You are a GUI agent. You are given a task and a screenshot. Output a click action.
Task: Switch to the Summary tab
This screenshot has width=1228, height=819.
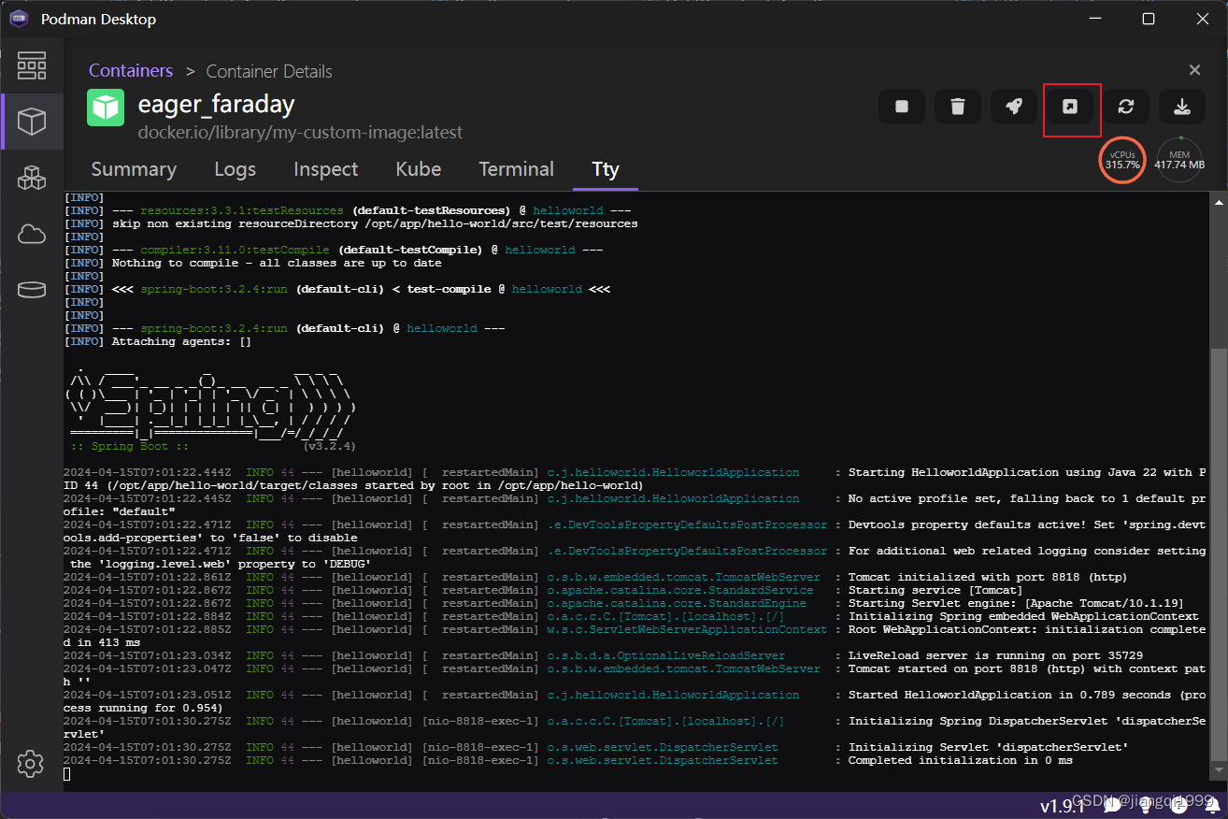[134, 169]
